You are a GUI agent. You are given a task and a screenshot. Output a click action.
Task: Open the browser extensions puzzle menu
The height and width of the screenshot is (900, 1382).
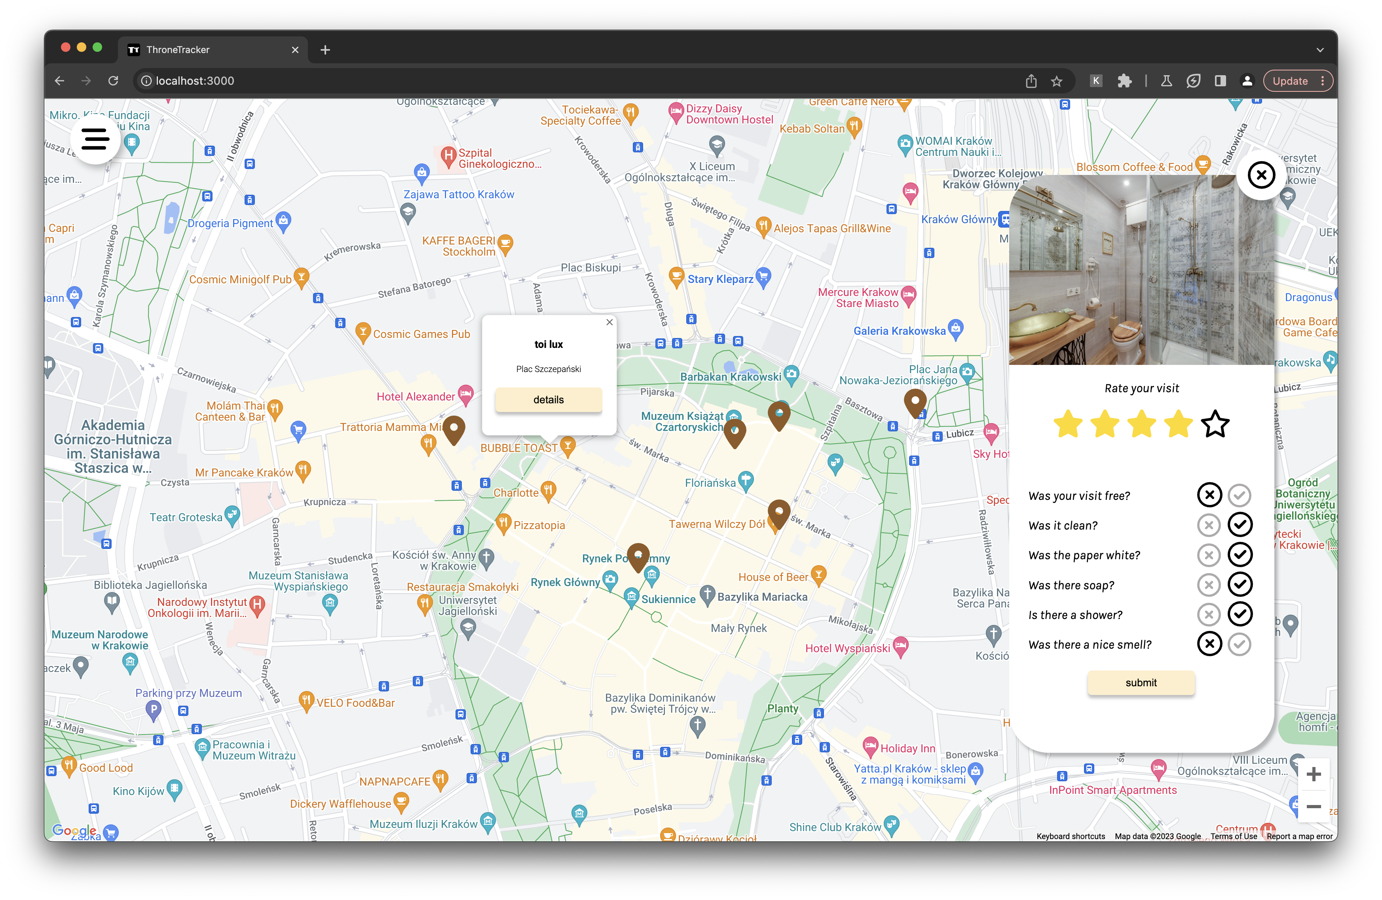coord(1124,81)
